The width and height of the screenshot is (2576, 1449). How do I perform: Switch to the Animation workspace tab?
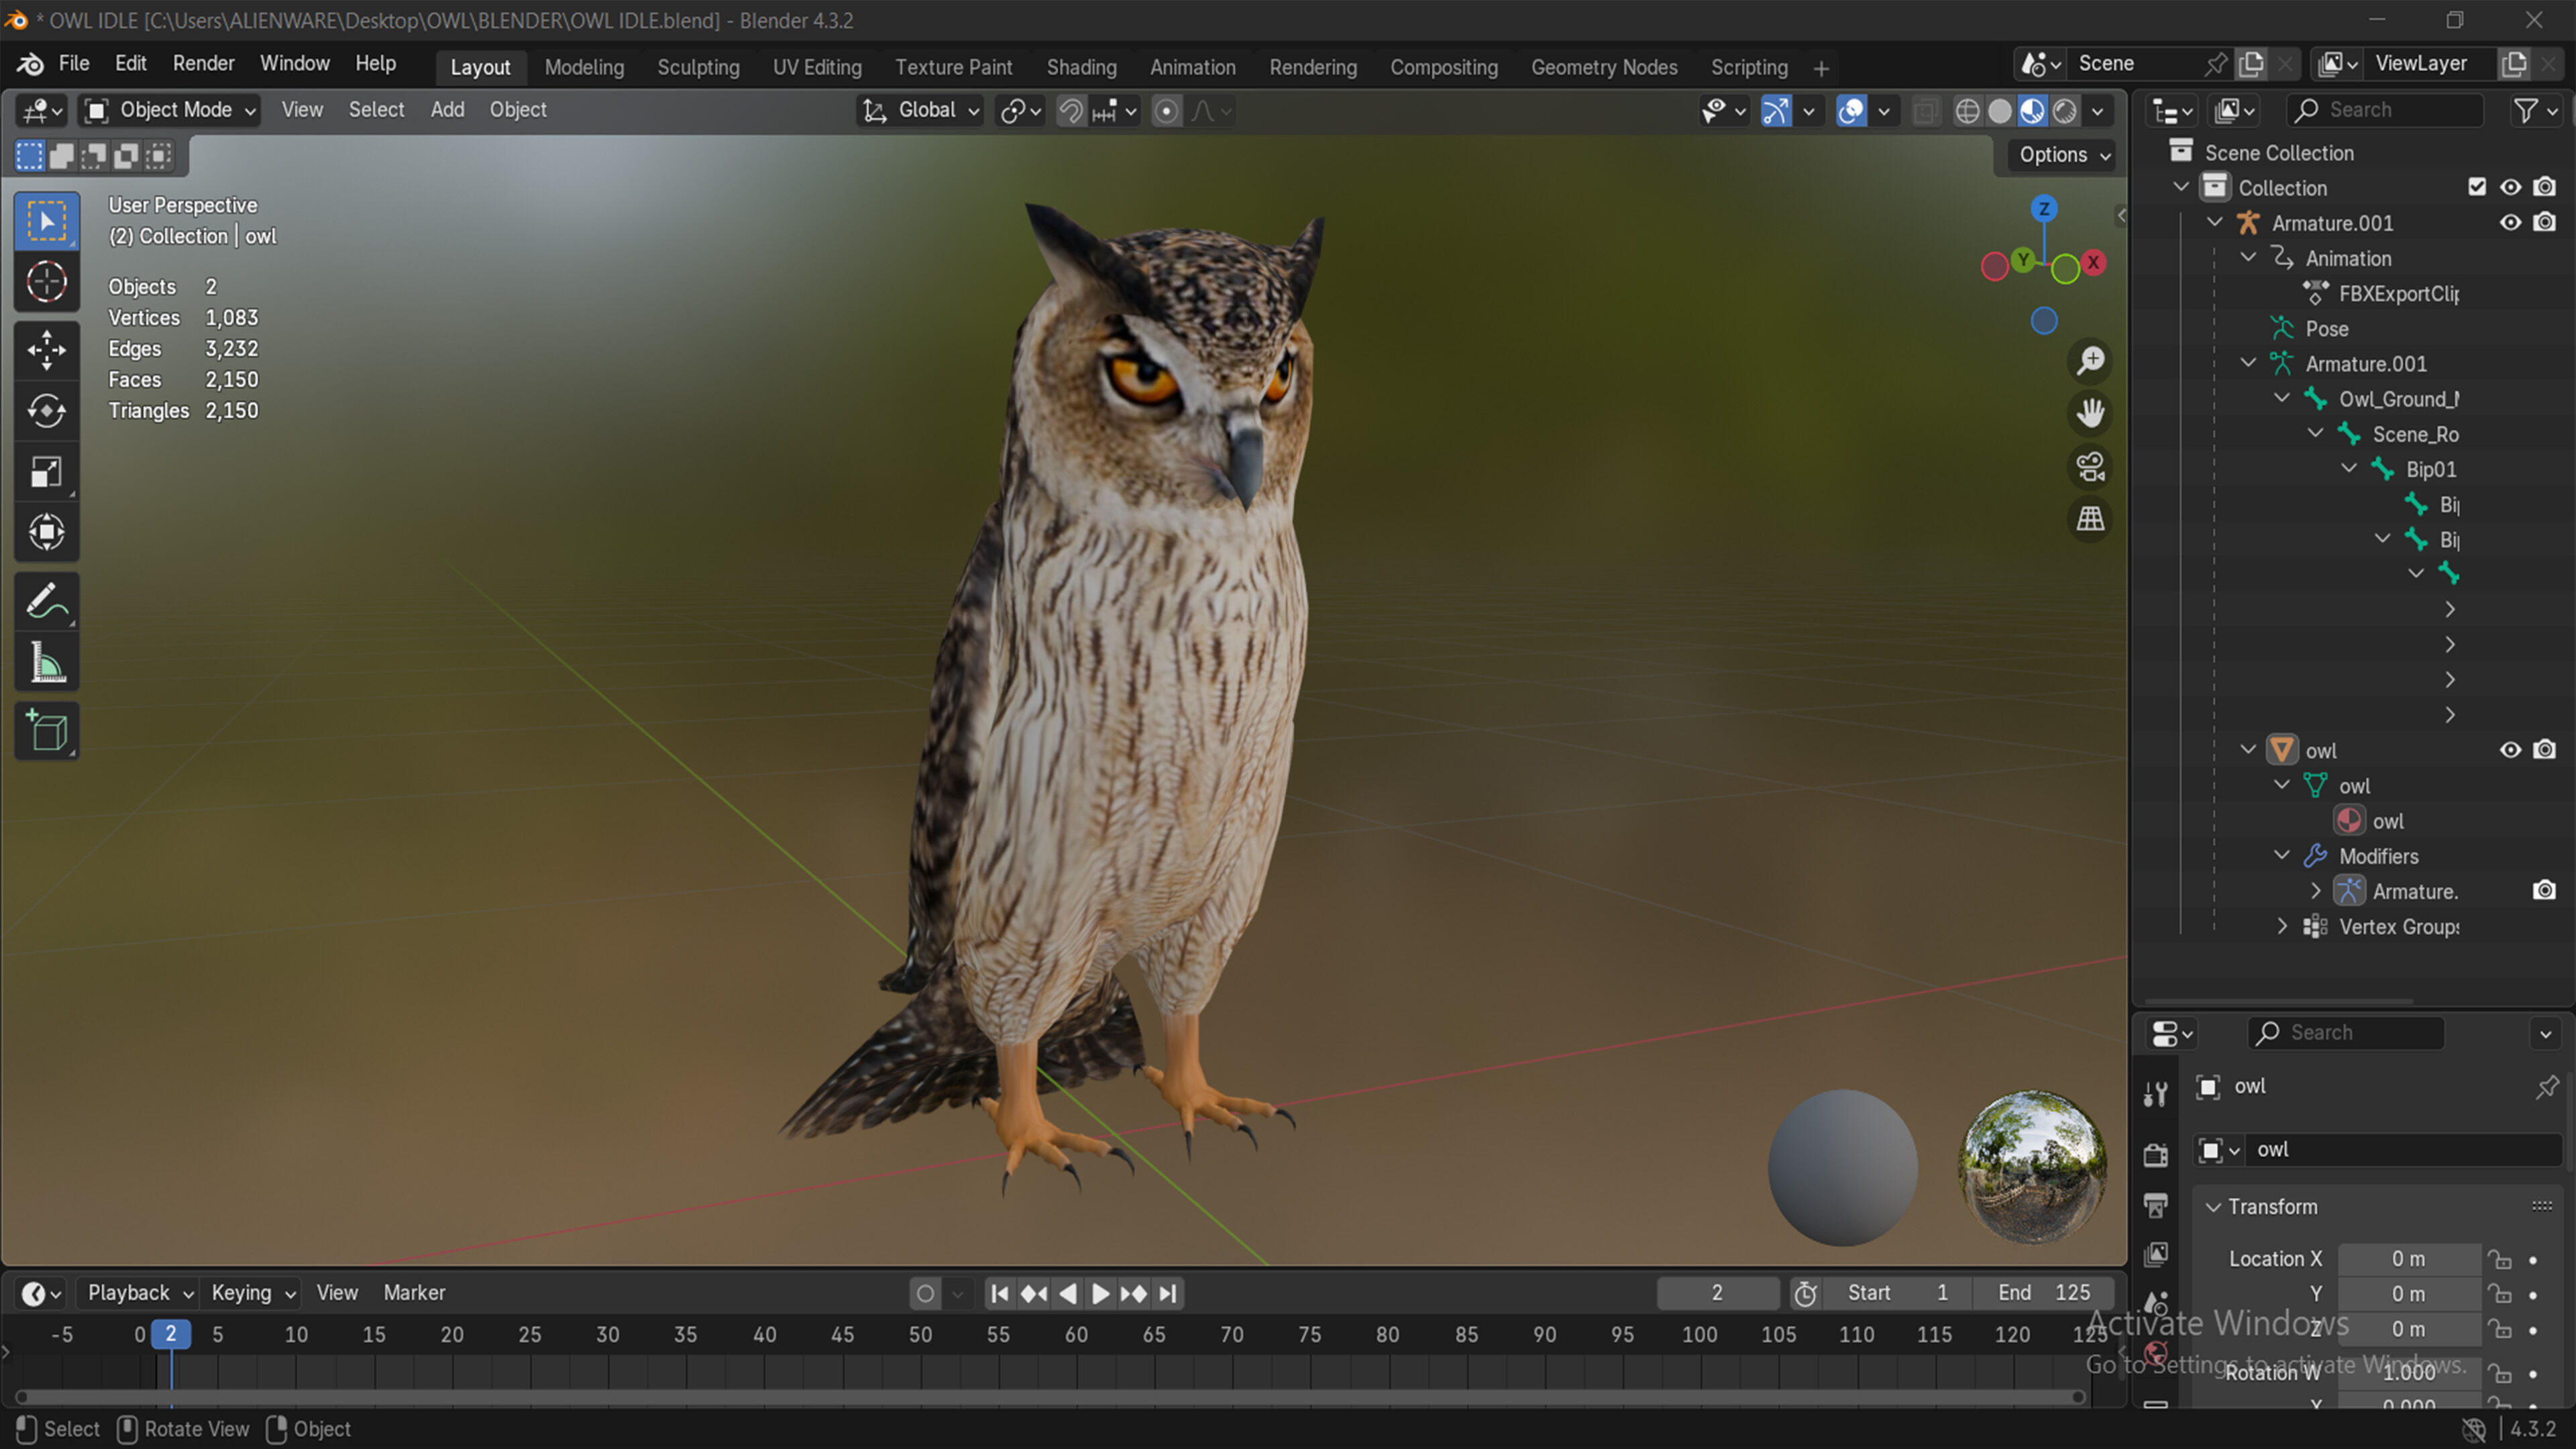pos(1192,67)
